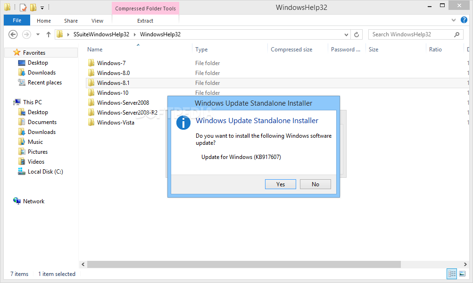
Task: Open Customize Quick Access Toolbar dropdown
Action: point(42,8)
